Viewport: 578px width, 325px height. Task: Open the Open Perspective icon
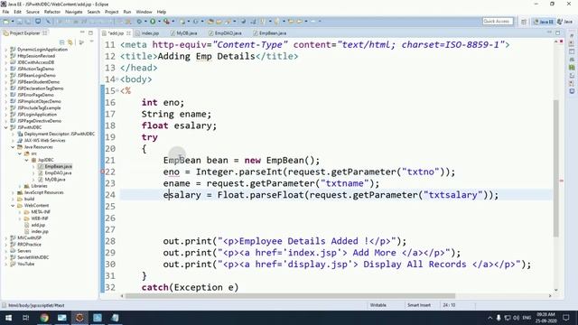[524, 22]
